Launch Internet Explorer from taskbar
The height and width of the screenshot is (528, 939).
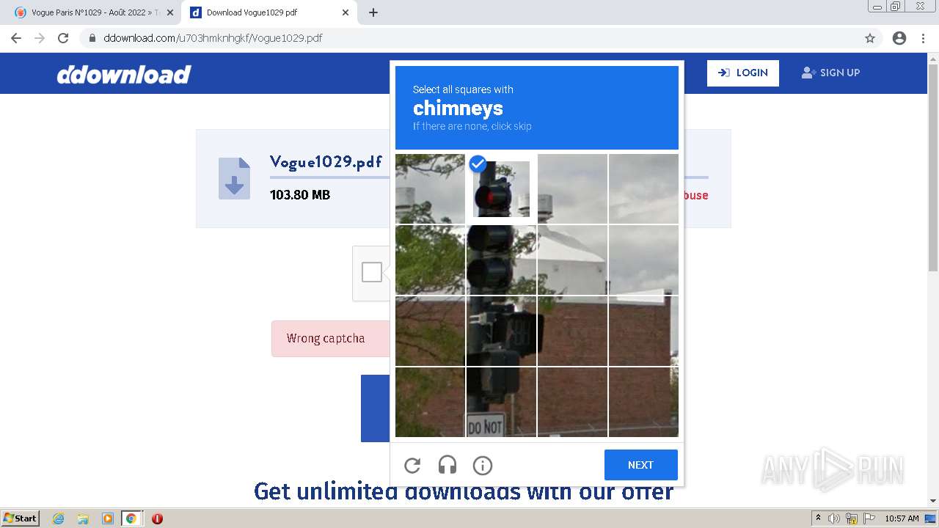point(59,518)
